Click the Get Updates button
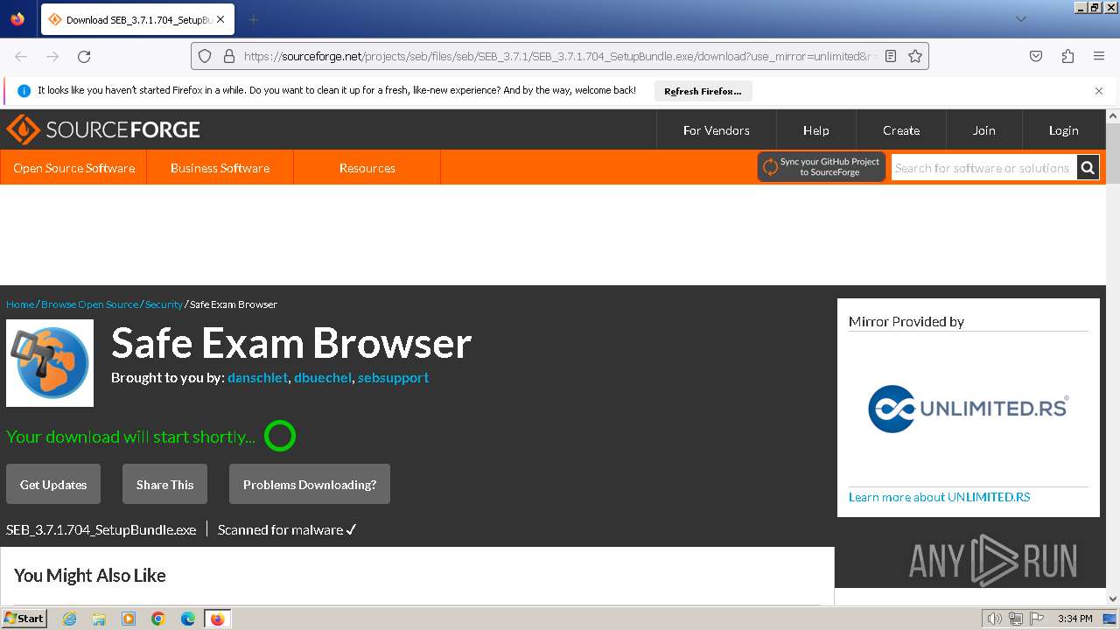 pyautogui.click(x=53, y=485)
